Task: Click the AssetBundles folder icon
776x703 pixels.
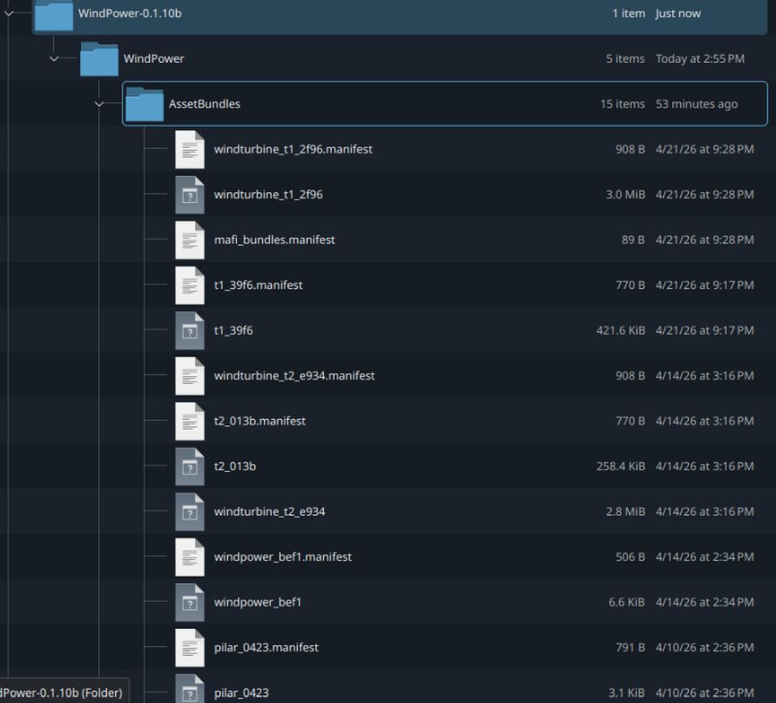Action: click(144, 104)
